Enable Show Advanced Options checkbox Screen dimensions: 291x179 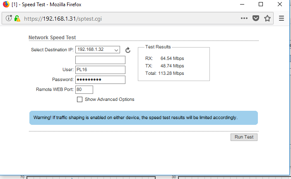tap(79, 99)
